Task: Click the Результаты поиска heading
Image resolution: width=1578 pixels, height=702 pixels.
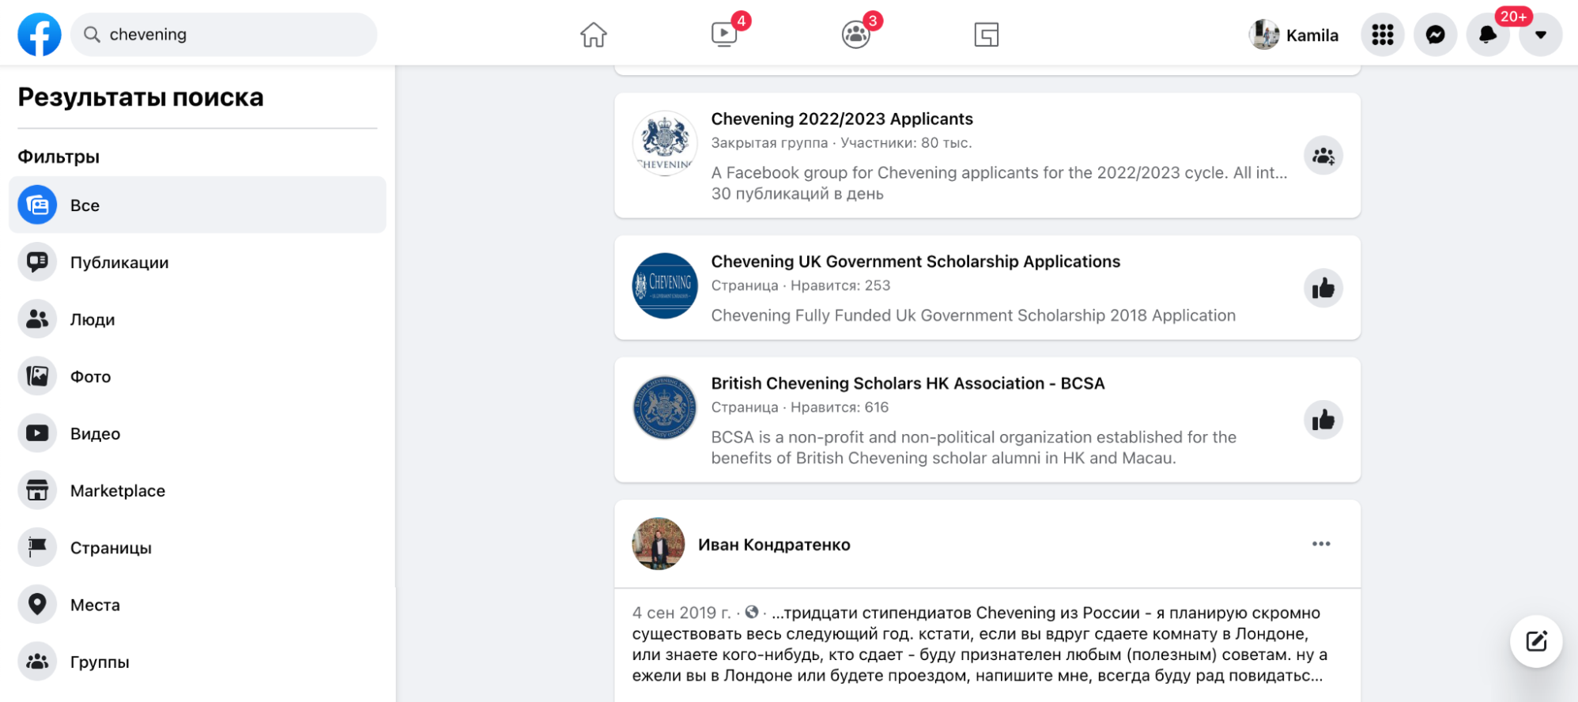Action: 141,97
